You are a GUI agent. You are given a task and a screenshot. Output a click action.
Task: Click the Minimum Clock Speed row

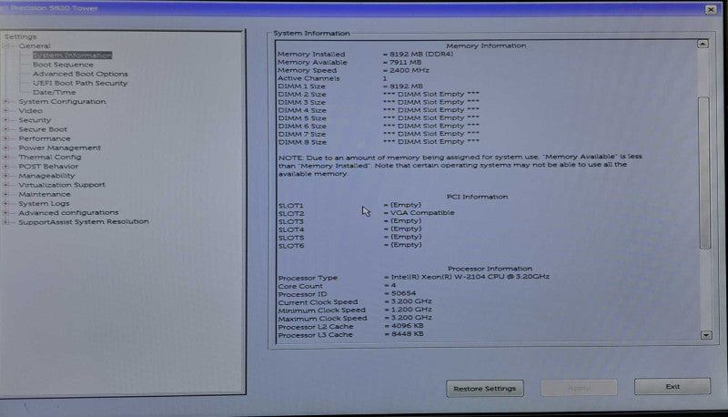tap(355, 310)
